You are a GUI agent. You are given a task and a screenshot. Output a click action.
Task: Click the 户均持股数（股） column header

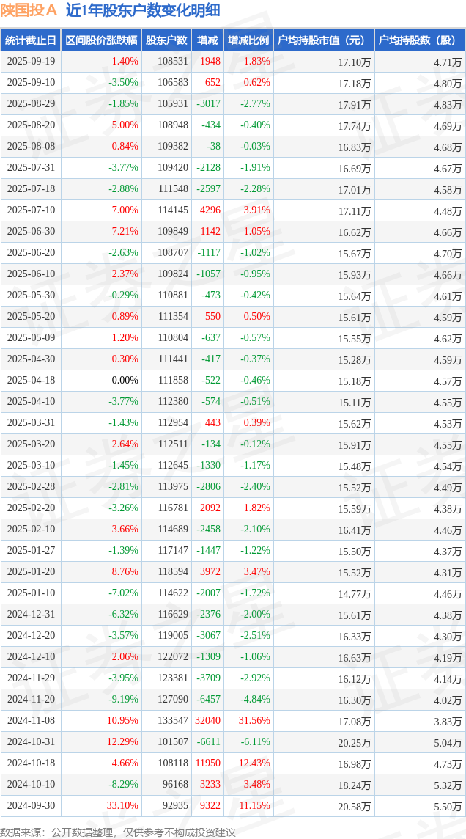tap(419, 40)
